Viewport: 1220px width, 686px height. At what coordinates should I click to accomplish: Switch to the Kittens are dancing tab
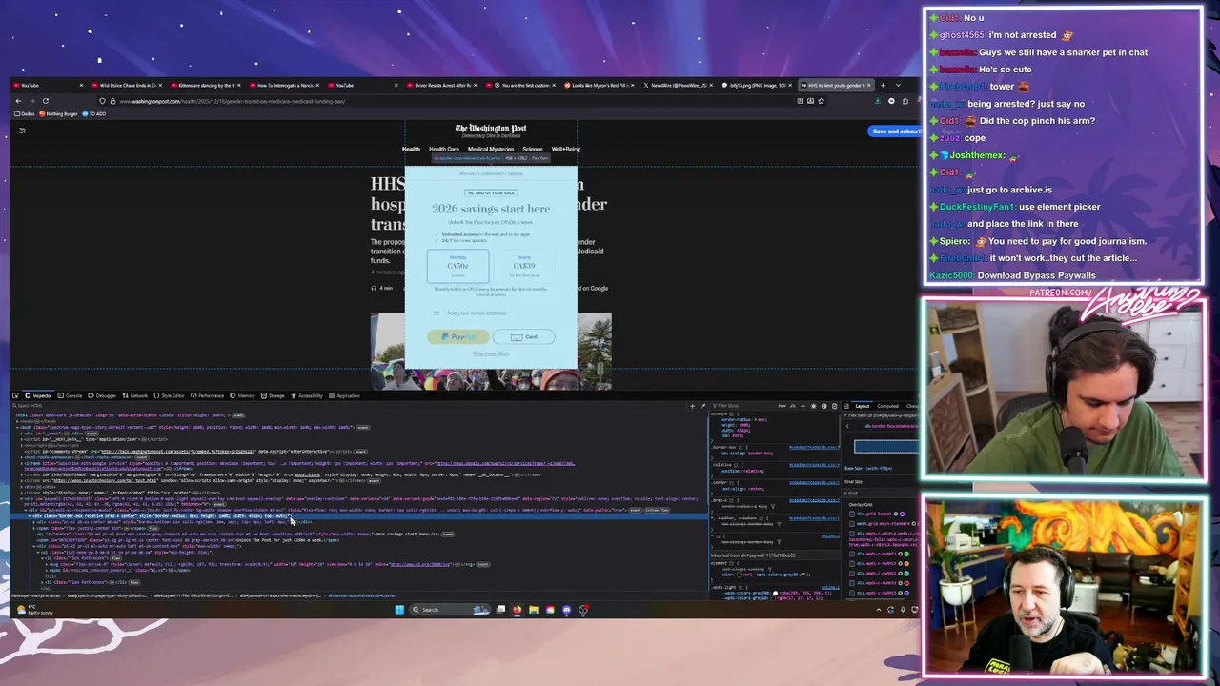pos(206,86)
